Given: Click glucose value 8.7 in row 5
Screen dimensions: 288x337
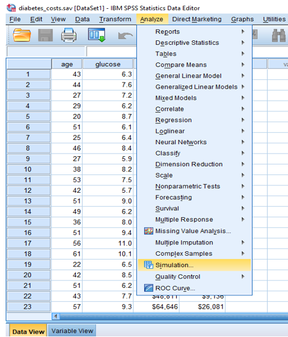Looking at the screenshot, I should [x=108, y=117].
